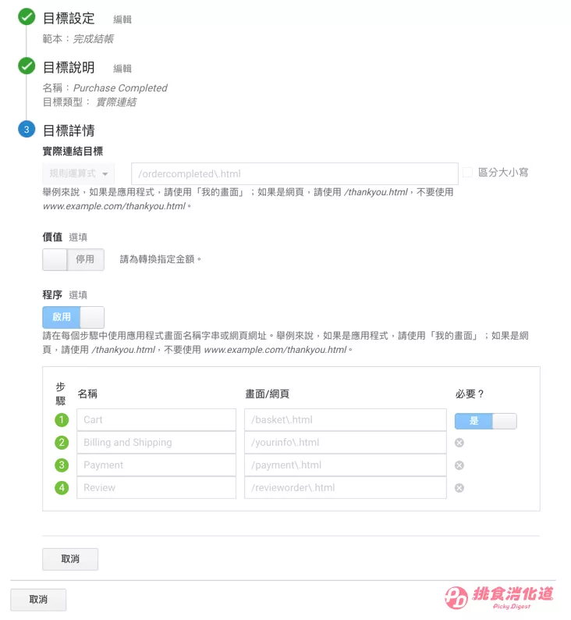
Task: Click the 請為轉換指定金額 text
Action: (x=161, y=259)
